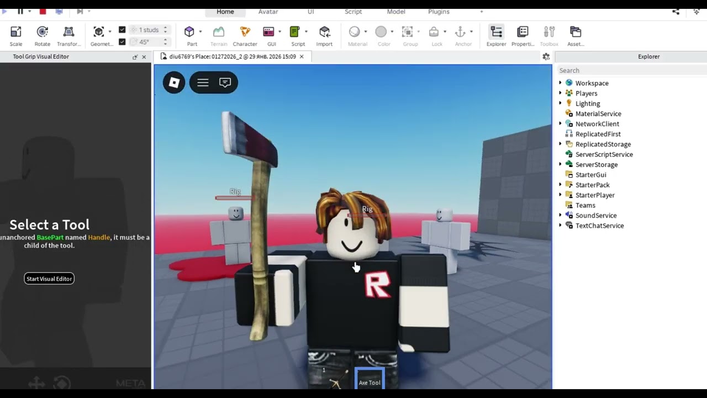Adjust the 45° rotation stepper
Viewport: 707px width, 398px height.
click(165, 41)
